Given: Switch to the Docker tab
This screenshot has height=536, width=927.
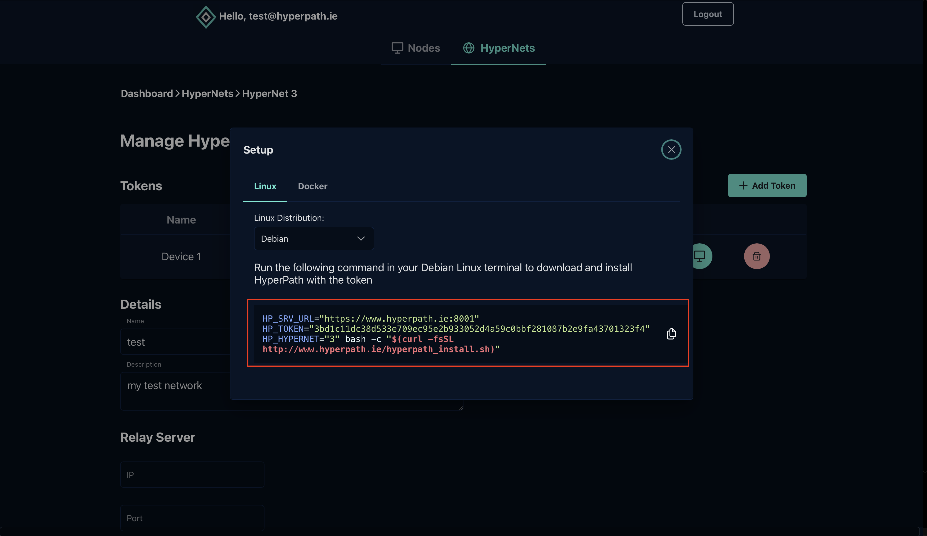Looking at the screenshot, I should [x=313, y=186].
